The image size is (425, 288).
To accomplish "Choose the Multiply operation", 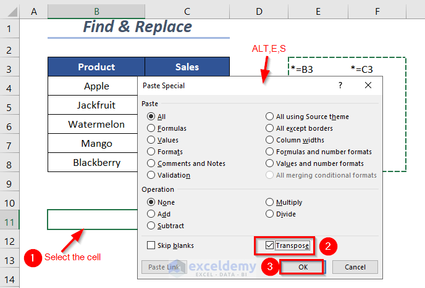I will pyautogui.click(x=270, y=202).
